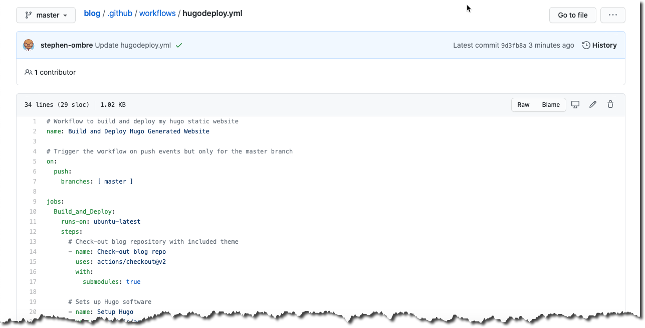Click the '1.02 KB' file size
This screenshot has height=328, width=645.
(113, 105)
